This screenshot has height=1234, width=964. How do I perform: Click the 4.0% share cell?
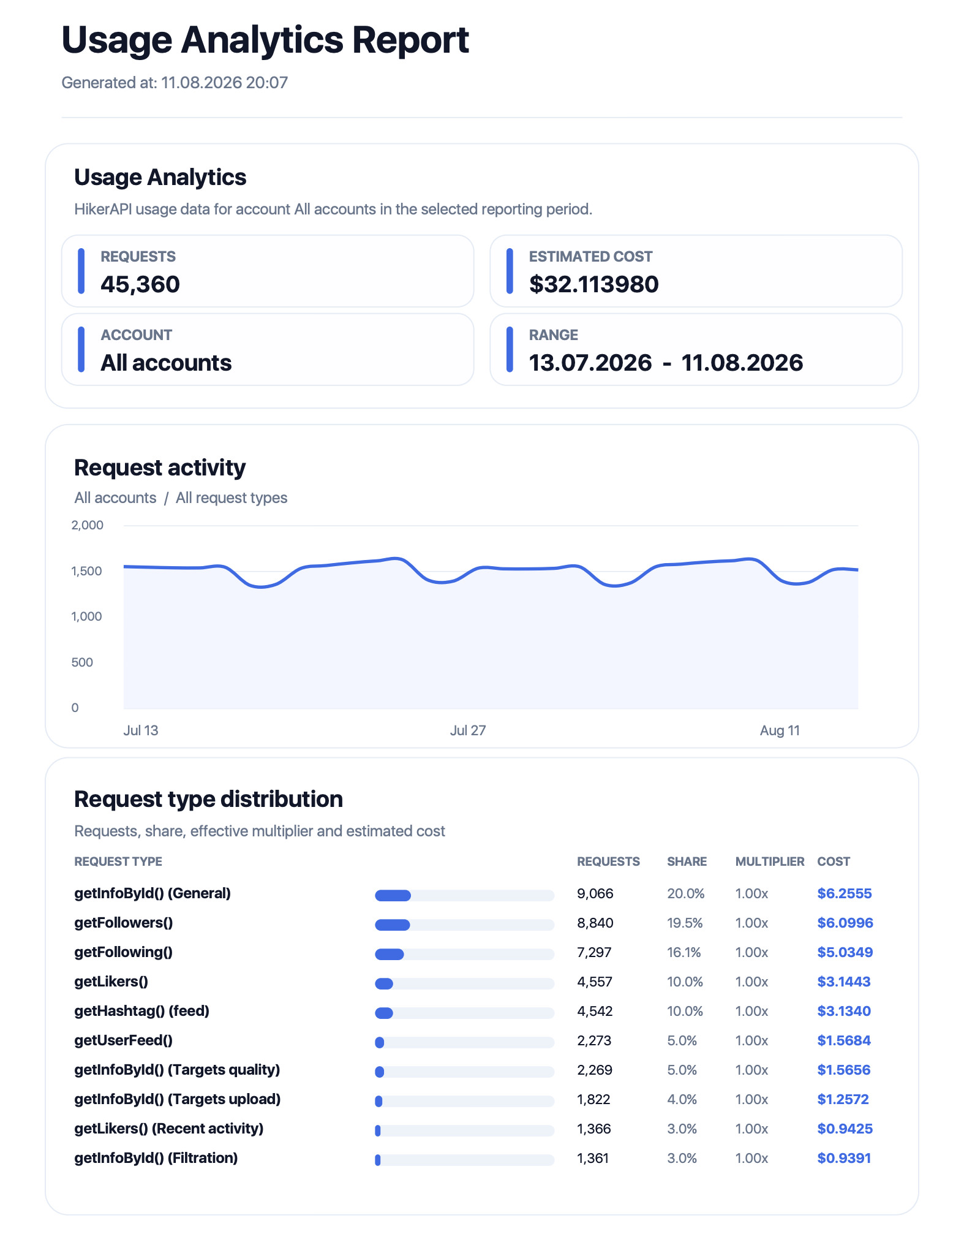tap(682, 1099)
